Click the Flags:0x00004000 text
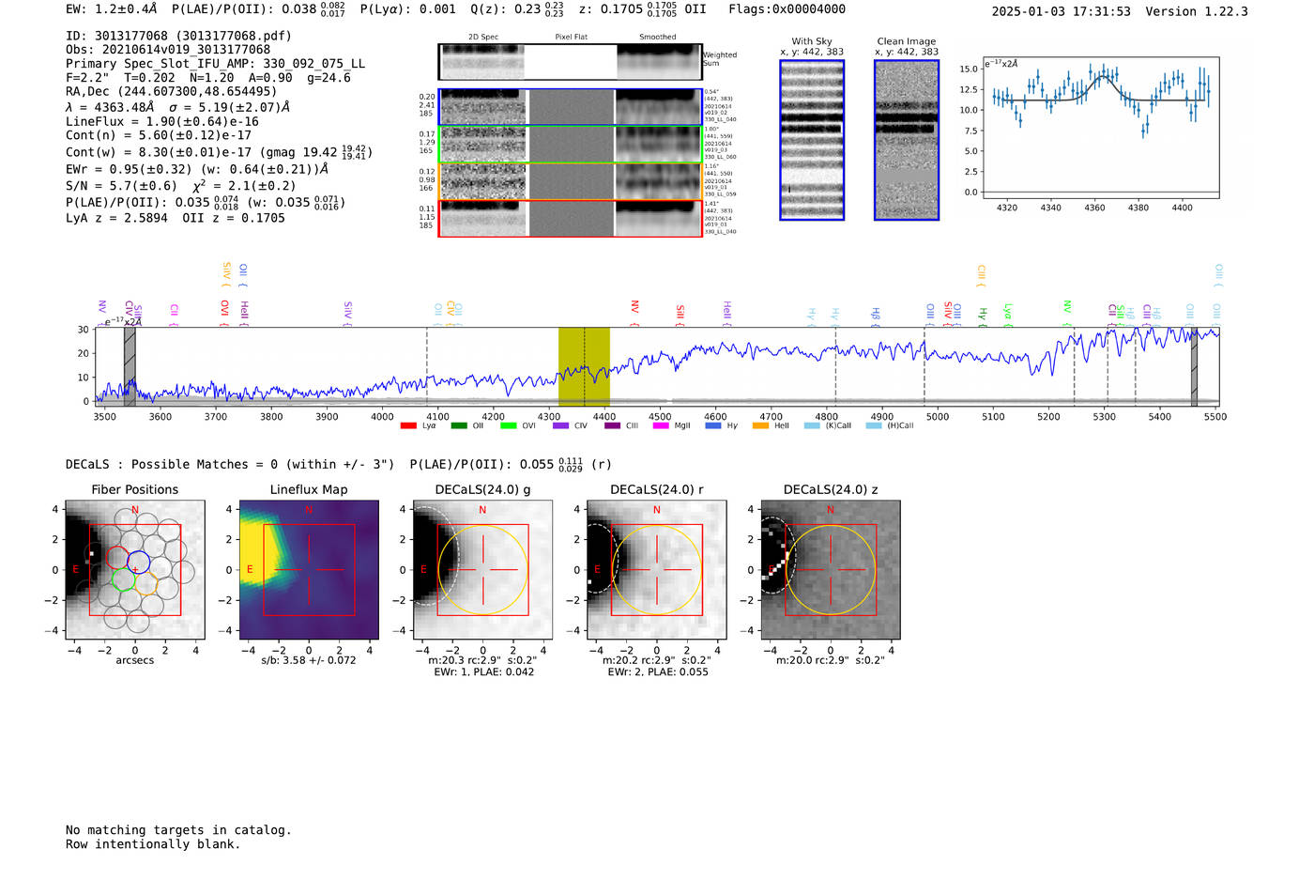This screenshot has height=895, width=1314. point(787,9)
